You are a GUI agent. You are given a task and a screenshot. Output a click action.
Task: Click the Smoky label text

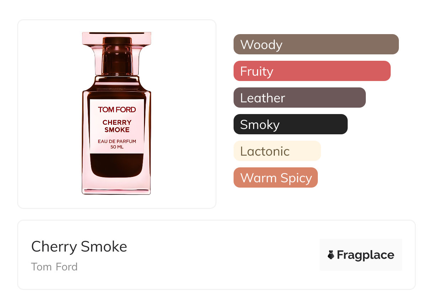pos(260,125)
